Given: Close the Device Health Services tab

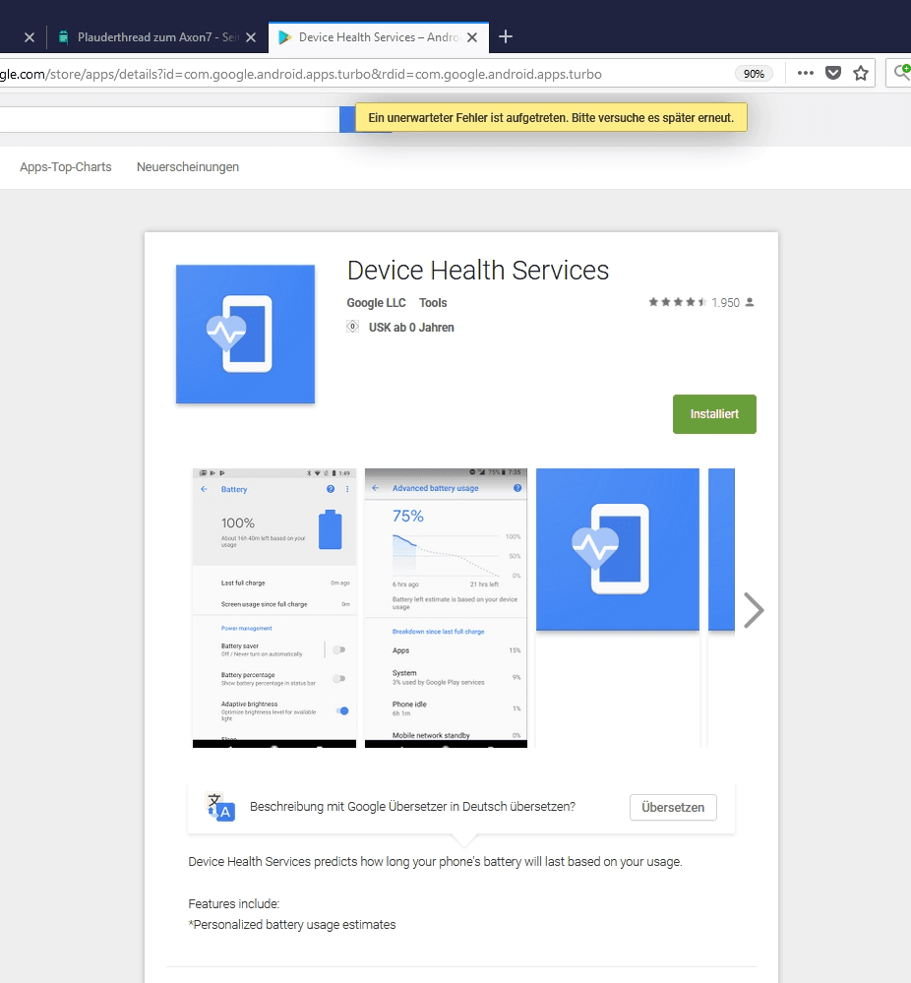Looking at the screenshot, I should coord(472,37).
